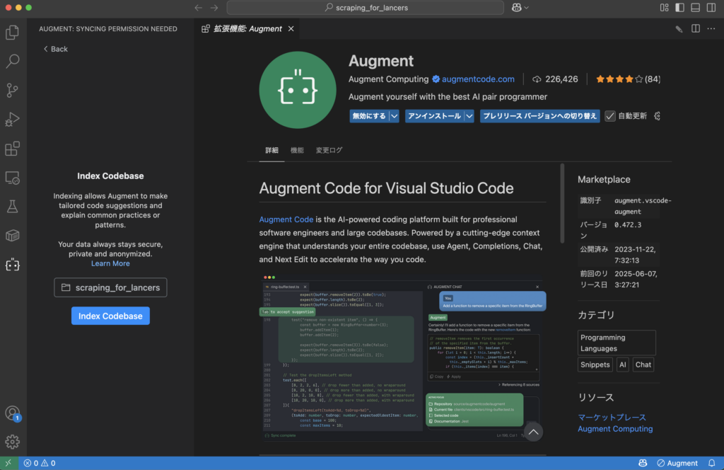The height and width of the screenshot is (470, 724).
Task: Open the Explorer view in activity bar
Action: [12, 33]
